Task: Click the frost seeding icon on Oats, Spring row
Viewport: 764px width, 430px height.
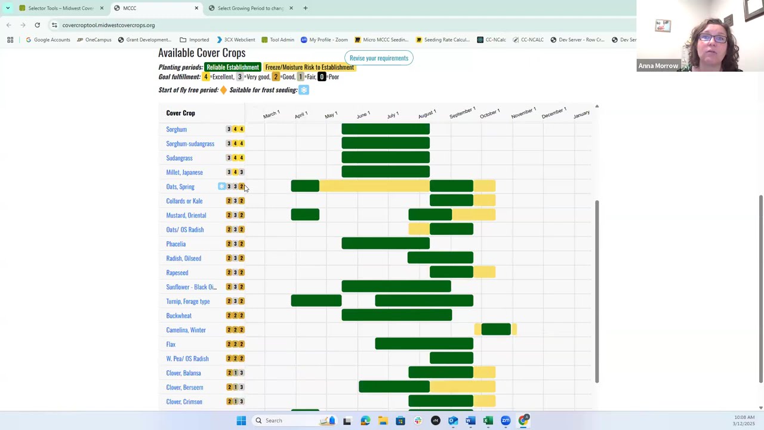Action: pyautogui.click(x=221, y=186)
